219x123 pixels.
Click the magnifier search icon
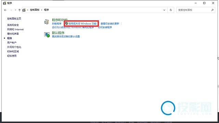click(x=212, y=10)
